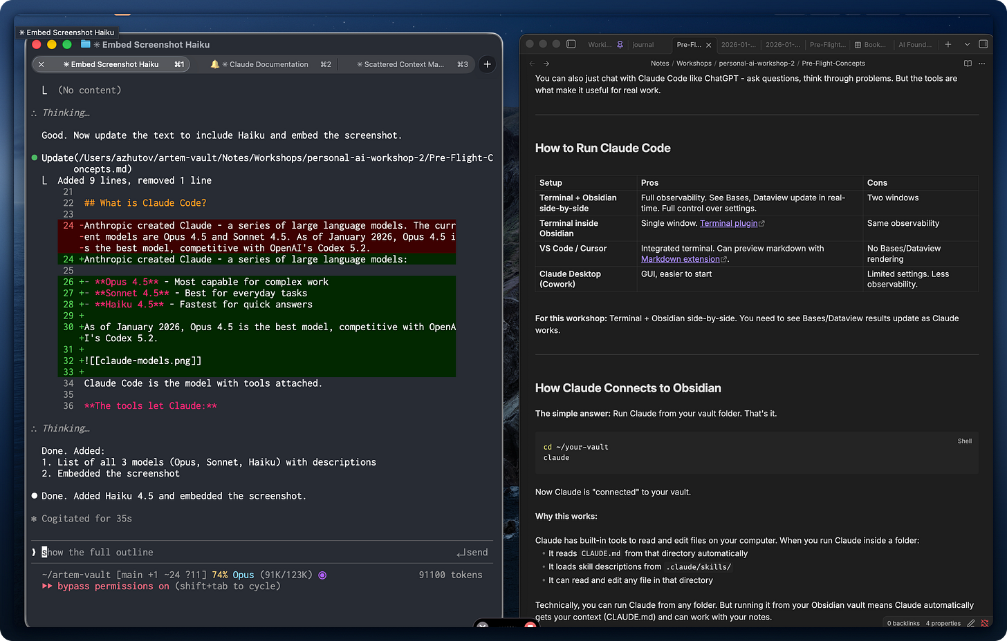Click the VS Code / Cursor table cell
The width and height of the screenshot is (1007, 641).
point(586,253)
